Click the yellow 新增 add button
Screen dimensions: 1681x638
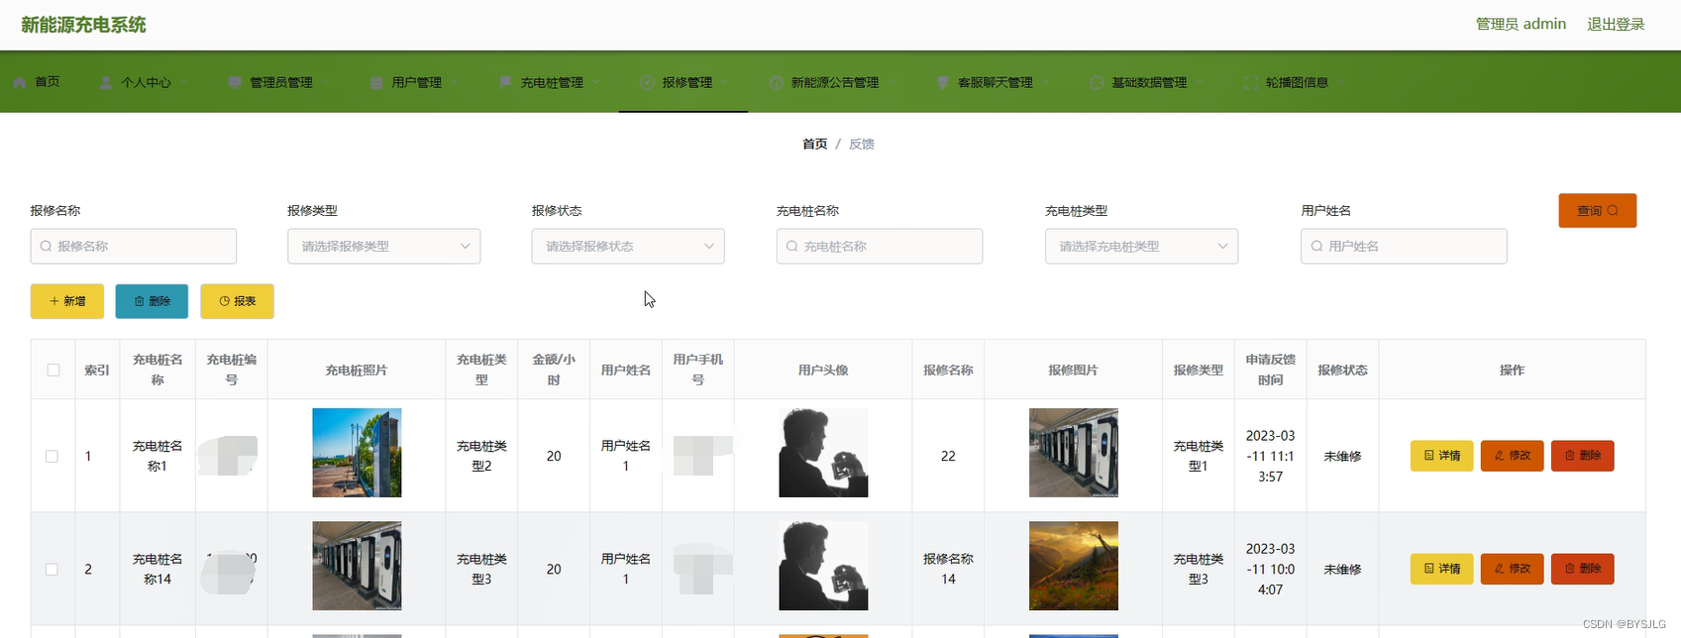point(67,301)
